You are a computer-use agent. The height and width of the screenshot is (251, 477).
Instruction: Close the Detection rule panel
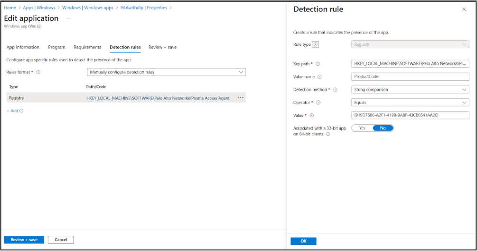464,9
